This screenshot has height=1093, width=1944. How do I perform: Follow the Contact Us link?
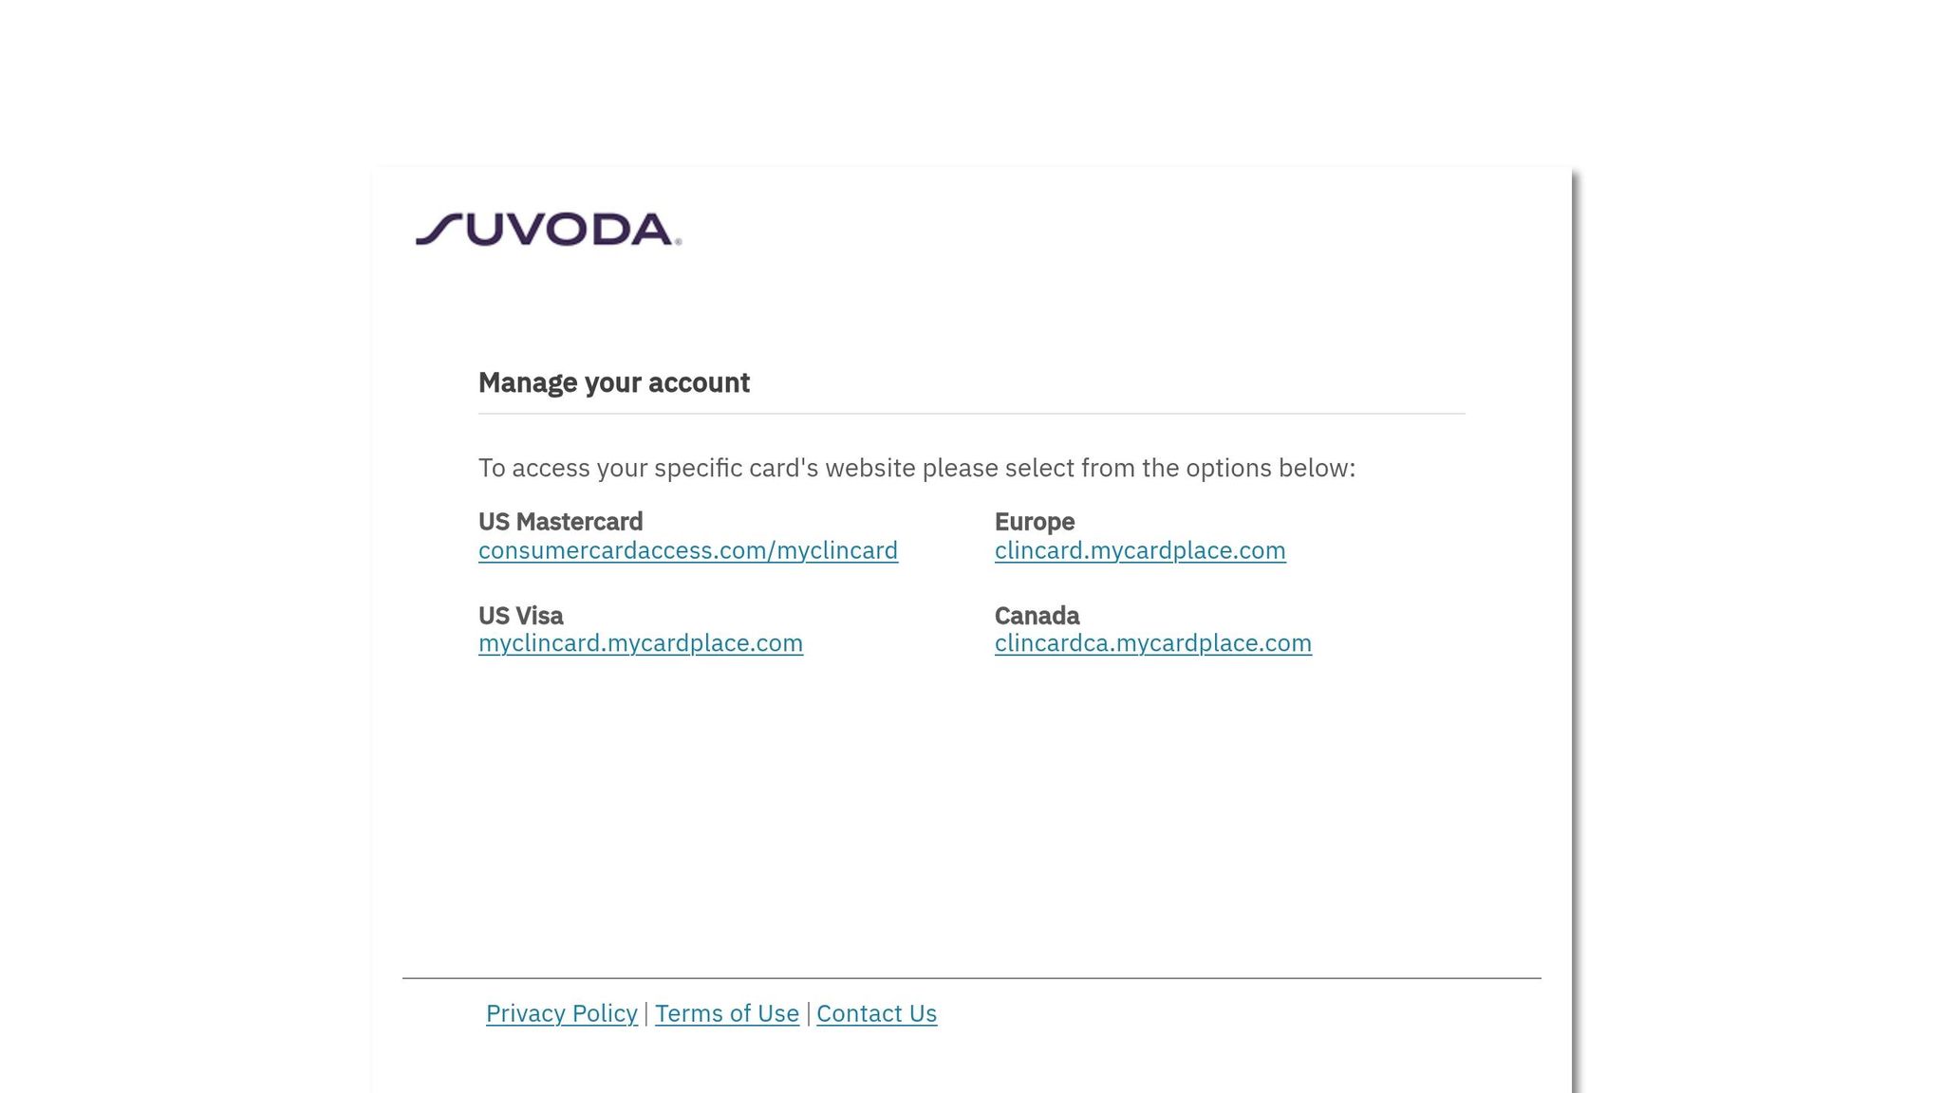coord(876,1013)
